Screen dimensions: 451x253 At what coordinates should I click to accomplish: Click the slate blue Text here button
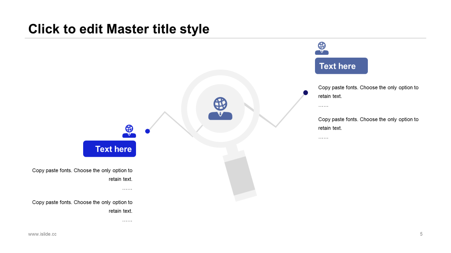pyautogui.click(x=341, y=66)
